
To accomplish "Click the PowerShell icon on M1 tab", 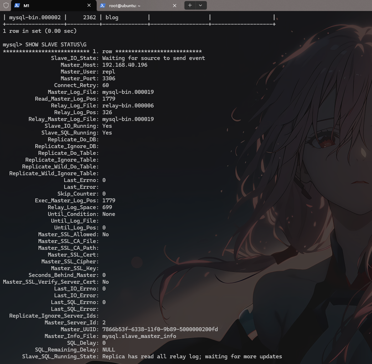I will [x=17, y=5].
